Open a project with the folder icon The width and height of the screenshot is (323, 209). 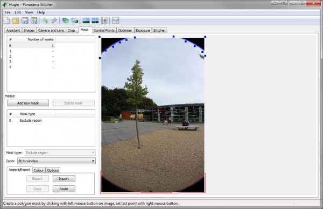point(16,20)
